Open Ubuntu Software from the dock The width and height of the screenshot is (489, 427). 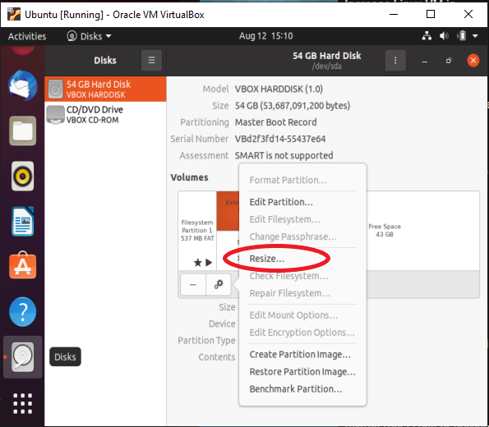click(x=22, y=265)
